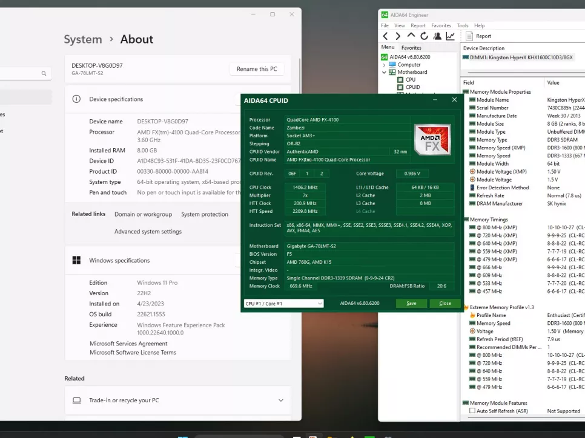The width and height of the screenshot is (585, 438).
Task: Minimize the AIDA64 CPUID window
Action: coord(435,100)
